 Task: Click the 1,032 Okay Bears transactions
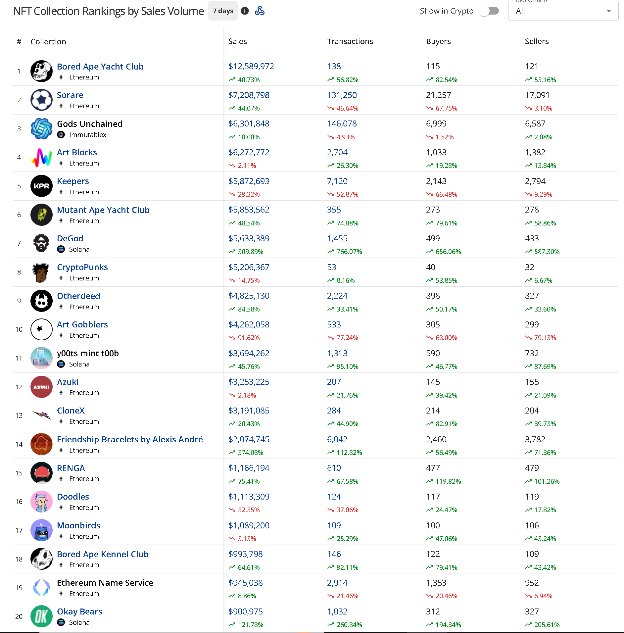(x=337, y=611)
